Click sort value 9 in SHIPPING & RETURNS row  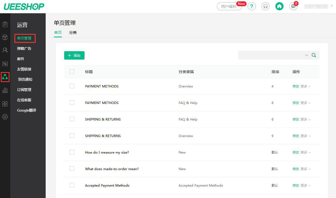(272, 136)
